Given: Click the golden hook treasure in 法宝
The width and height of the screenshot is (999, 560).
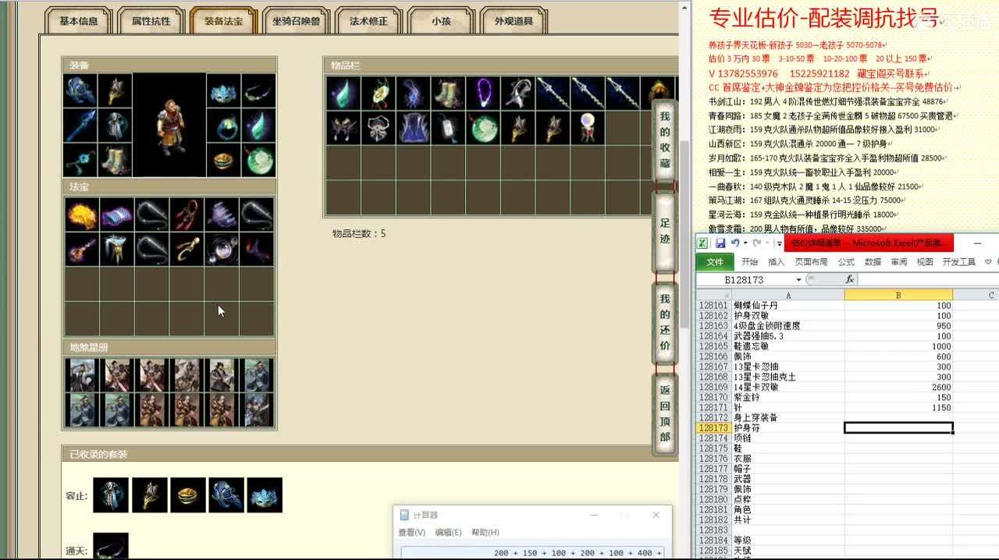Looking at the screenshot, I should tap(187, 250).
